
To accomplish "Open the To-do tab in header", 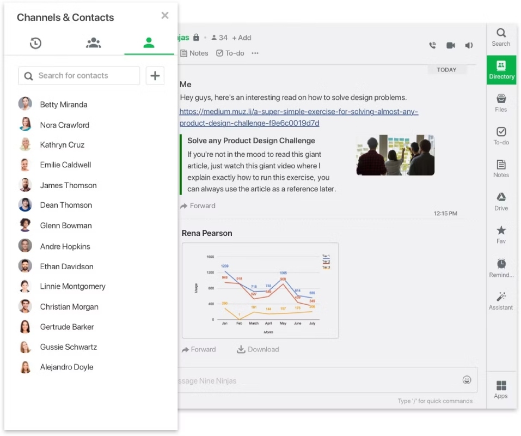I will pos(230,53).
